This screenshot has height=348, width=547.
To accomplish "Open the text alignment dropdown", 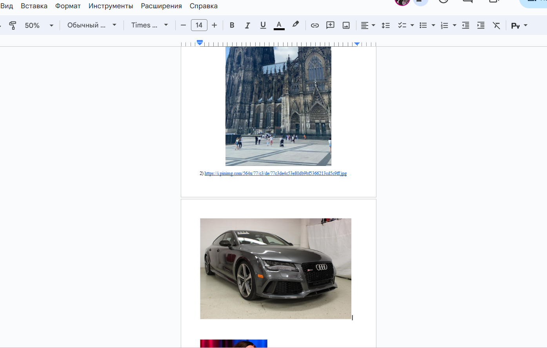I will tap(368, 25).
